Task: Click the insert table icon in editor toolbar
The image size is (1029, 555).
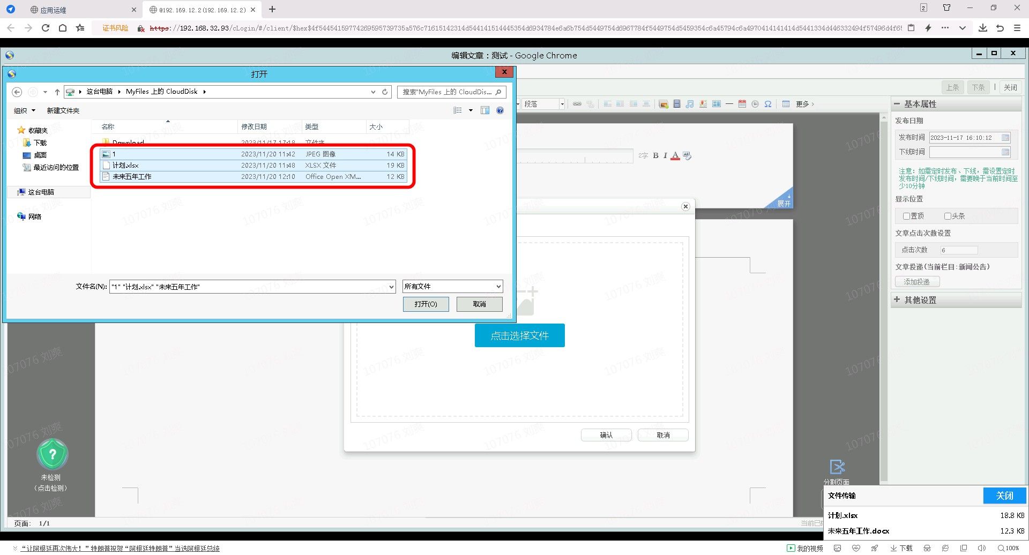Action: [786, 104]
